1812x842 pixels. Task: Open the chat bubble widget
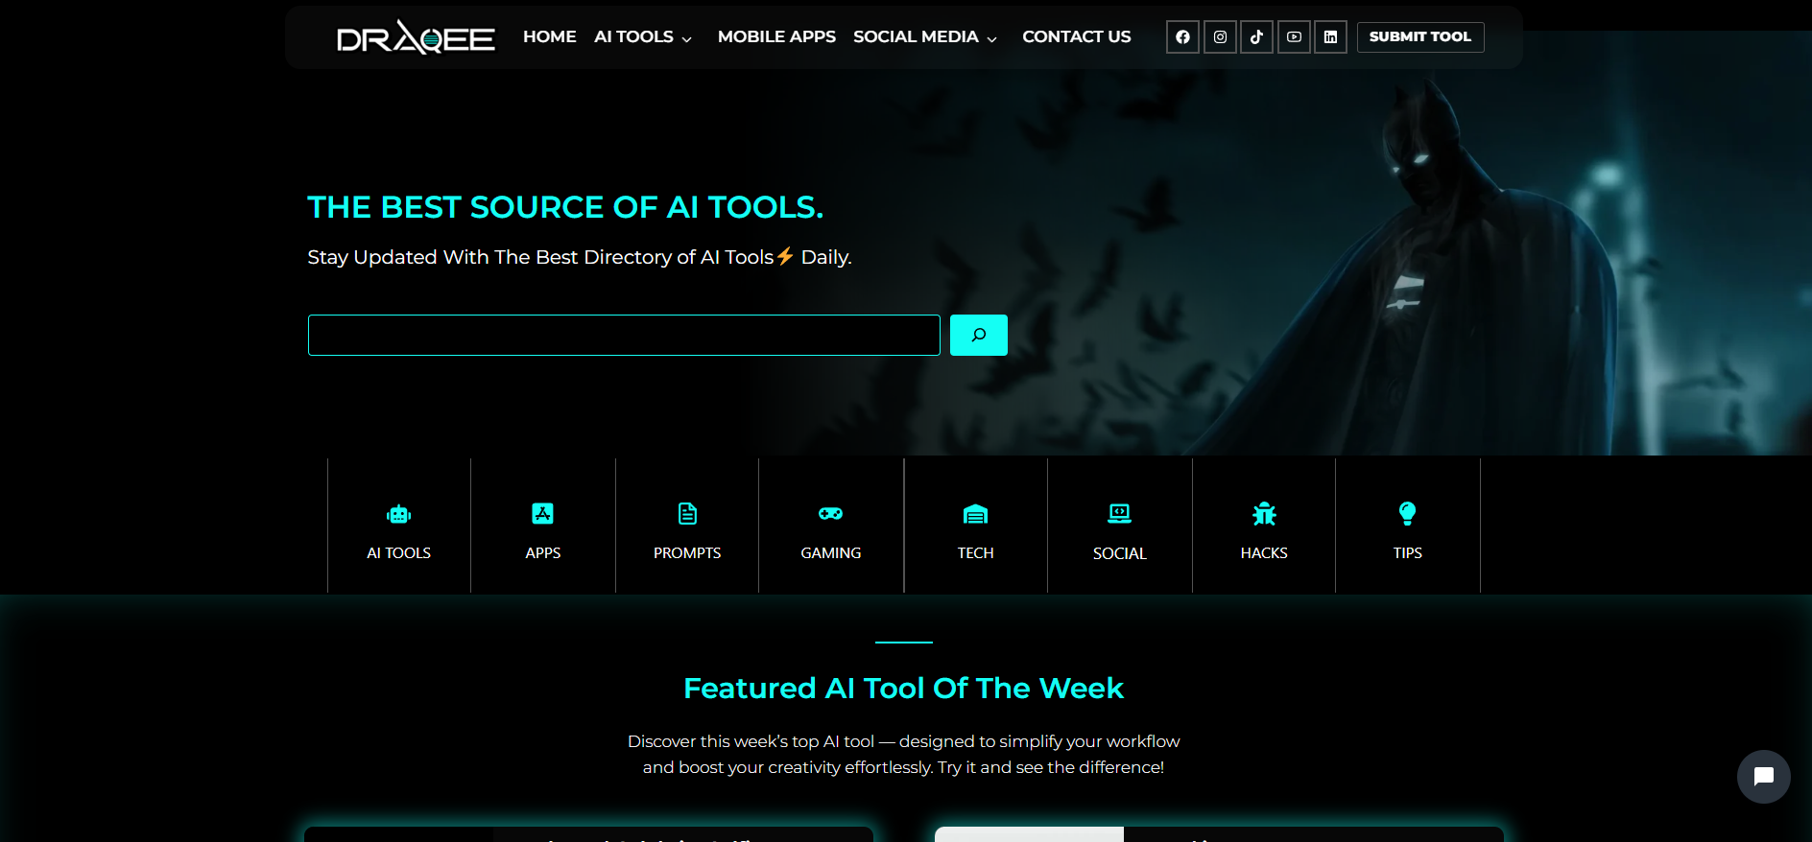click(1763, 776)
